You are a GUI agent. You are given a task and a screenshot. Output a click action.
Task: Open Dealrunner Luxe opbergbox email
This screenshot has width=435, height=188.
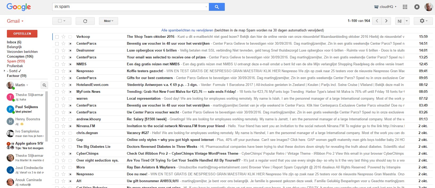(242, 51)
